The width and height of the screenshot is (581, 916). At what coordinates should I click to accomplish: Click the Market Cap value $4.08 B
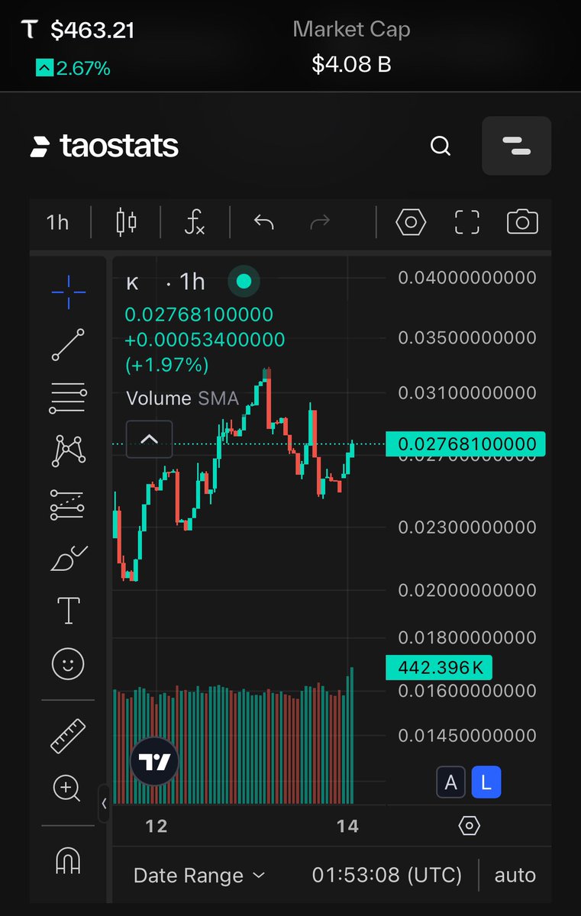tap(351, 64)
